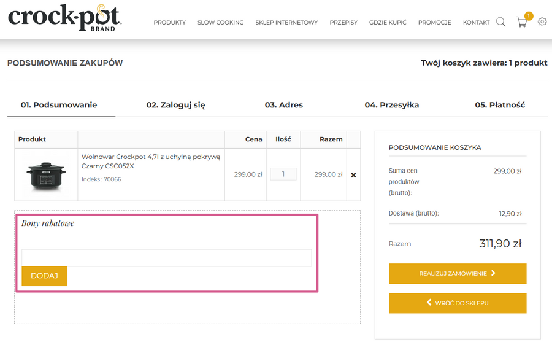Open the shopping cart icon

click(x=522, y=22)
